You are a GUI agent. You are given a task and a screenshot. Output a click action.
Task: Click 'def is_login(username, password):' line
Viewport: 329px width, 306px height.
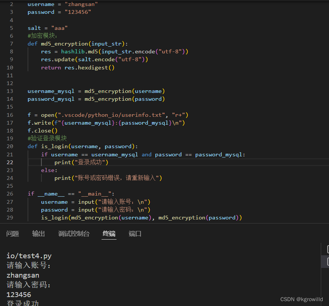(83, 146)
